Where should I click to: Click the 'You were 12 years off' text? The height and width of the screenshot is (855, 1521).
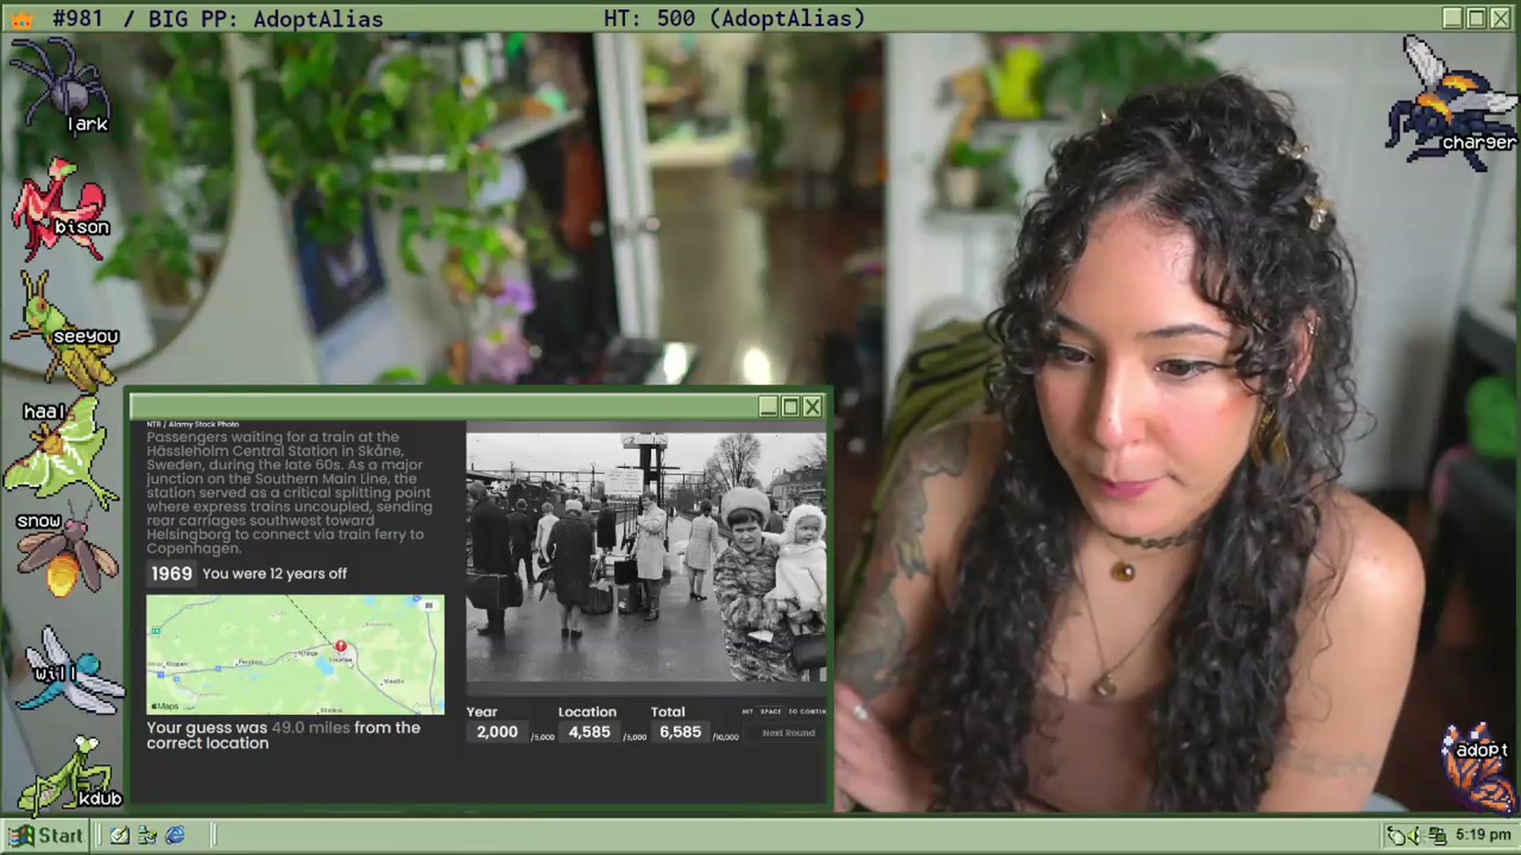274,574
